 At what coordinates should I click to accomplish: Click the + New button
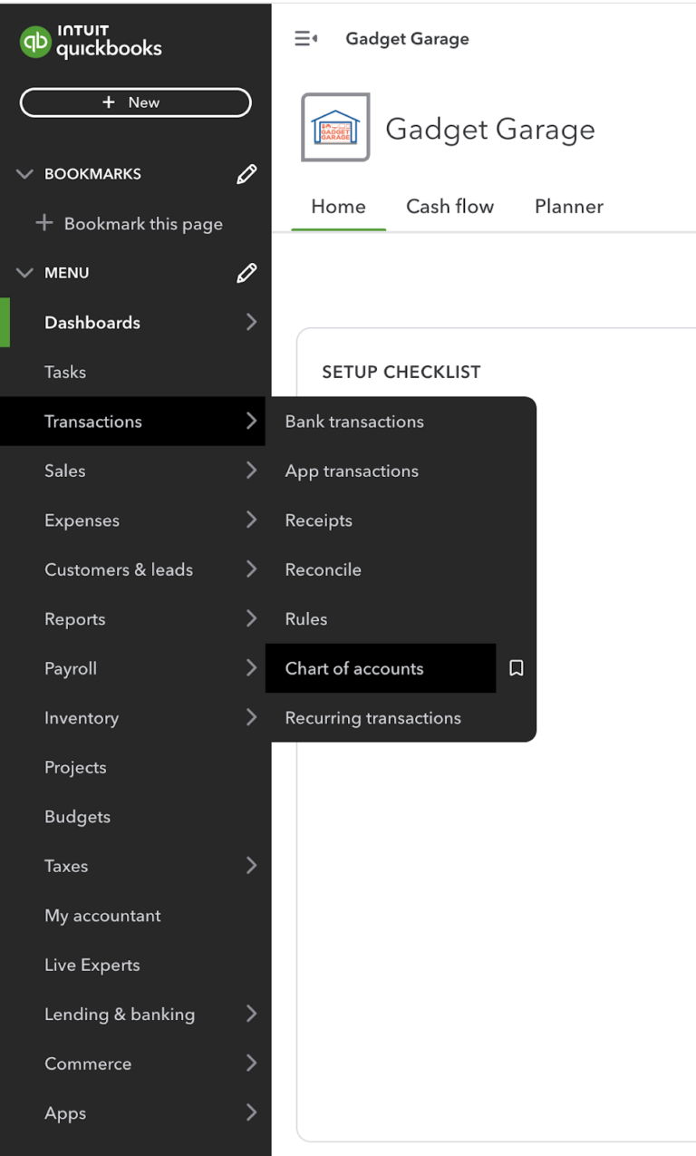[135, 102]
